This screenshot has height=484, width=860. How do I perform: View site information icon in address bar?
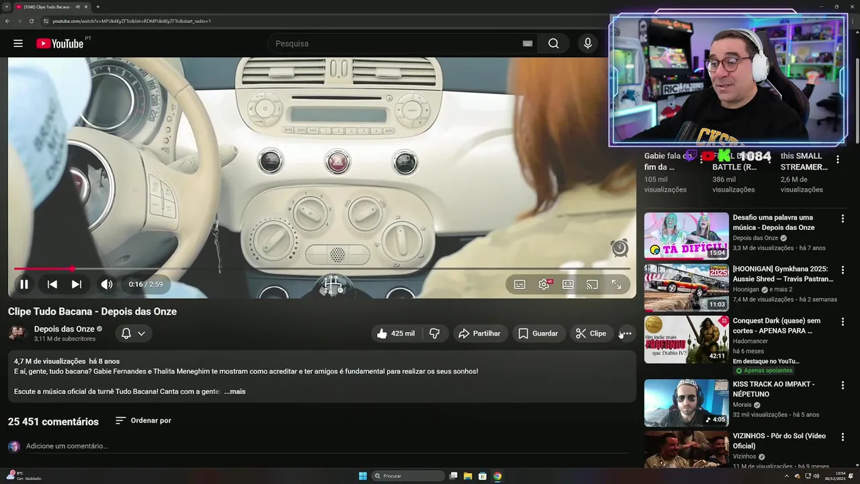(x=46, y=21)
